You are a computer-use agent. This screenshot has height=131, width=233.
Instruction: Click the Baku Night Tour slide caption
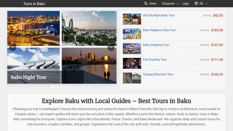[x=28, y=77]
